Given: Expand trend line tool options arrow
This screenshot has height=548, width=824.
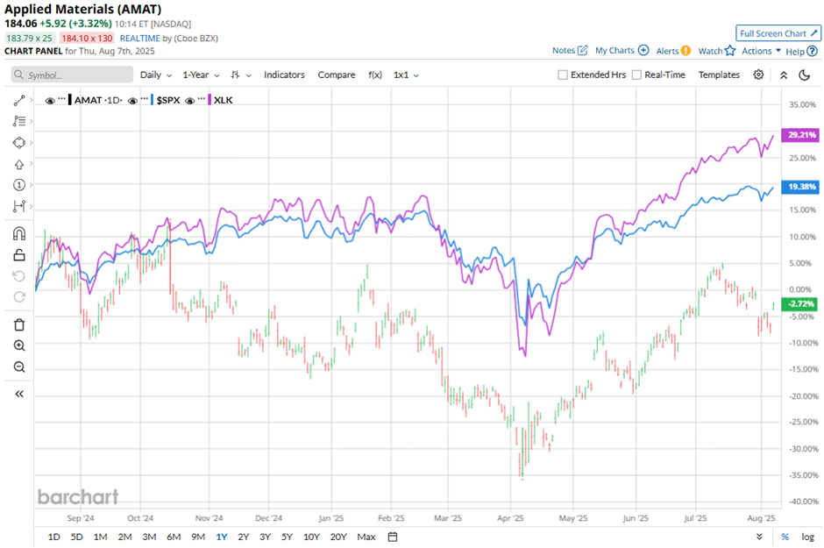Looking at the screenshot, I should point(32,100).
